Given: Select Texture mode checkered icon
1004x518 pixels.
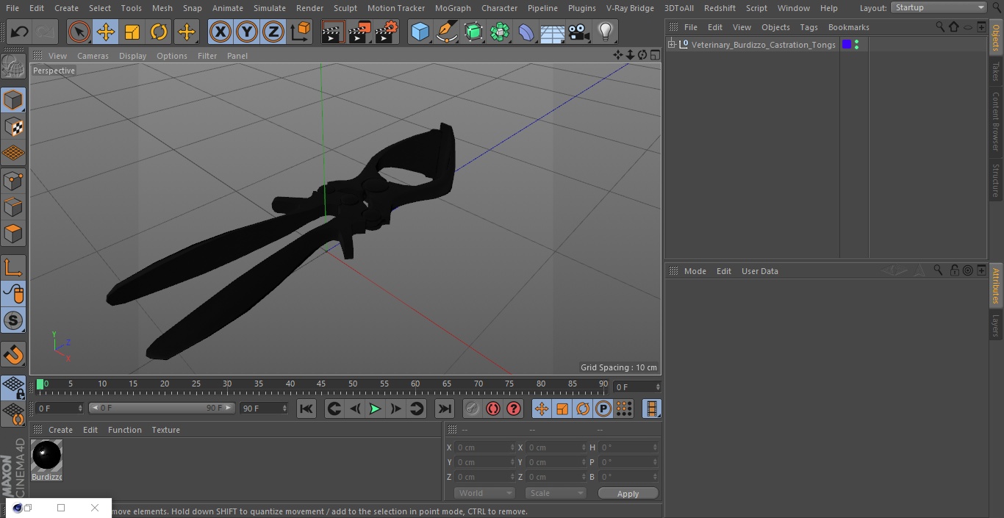Looking at the screenshot, I should point(13,127).
